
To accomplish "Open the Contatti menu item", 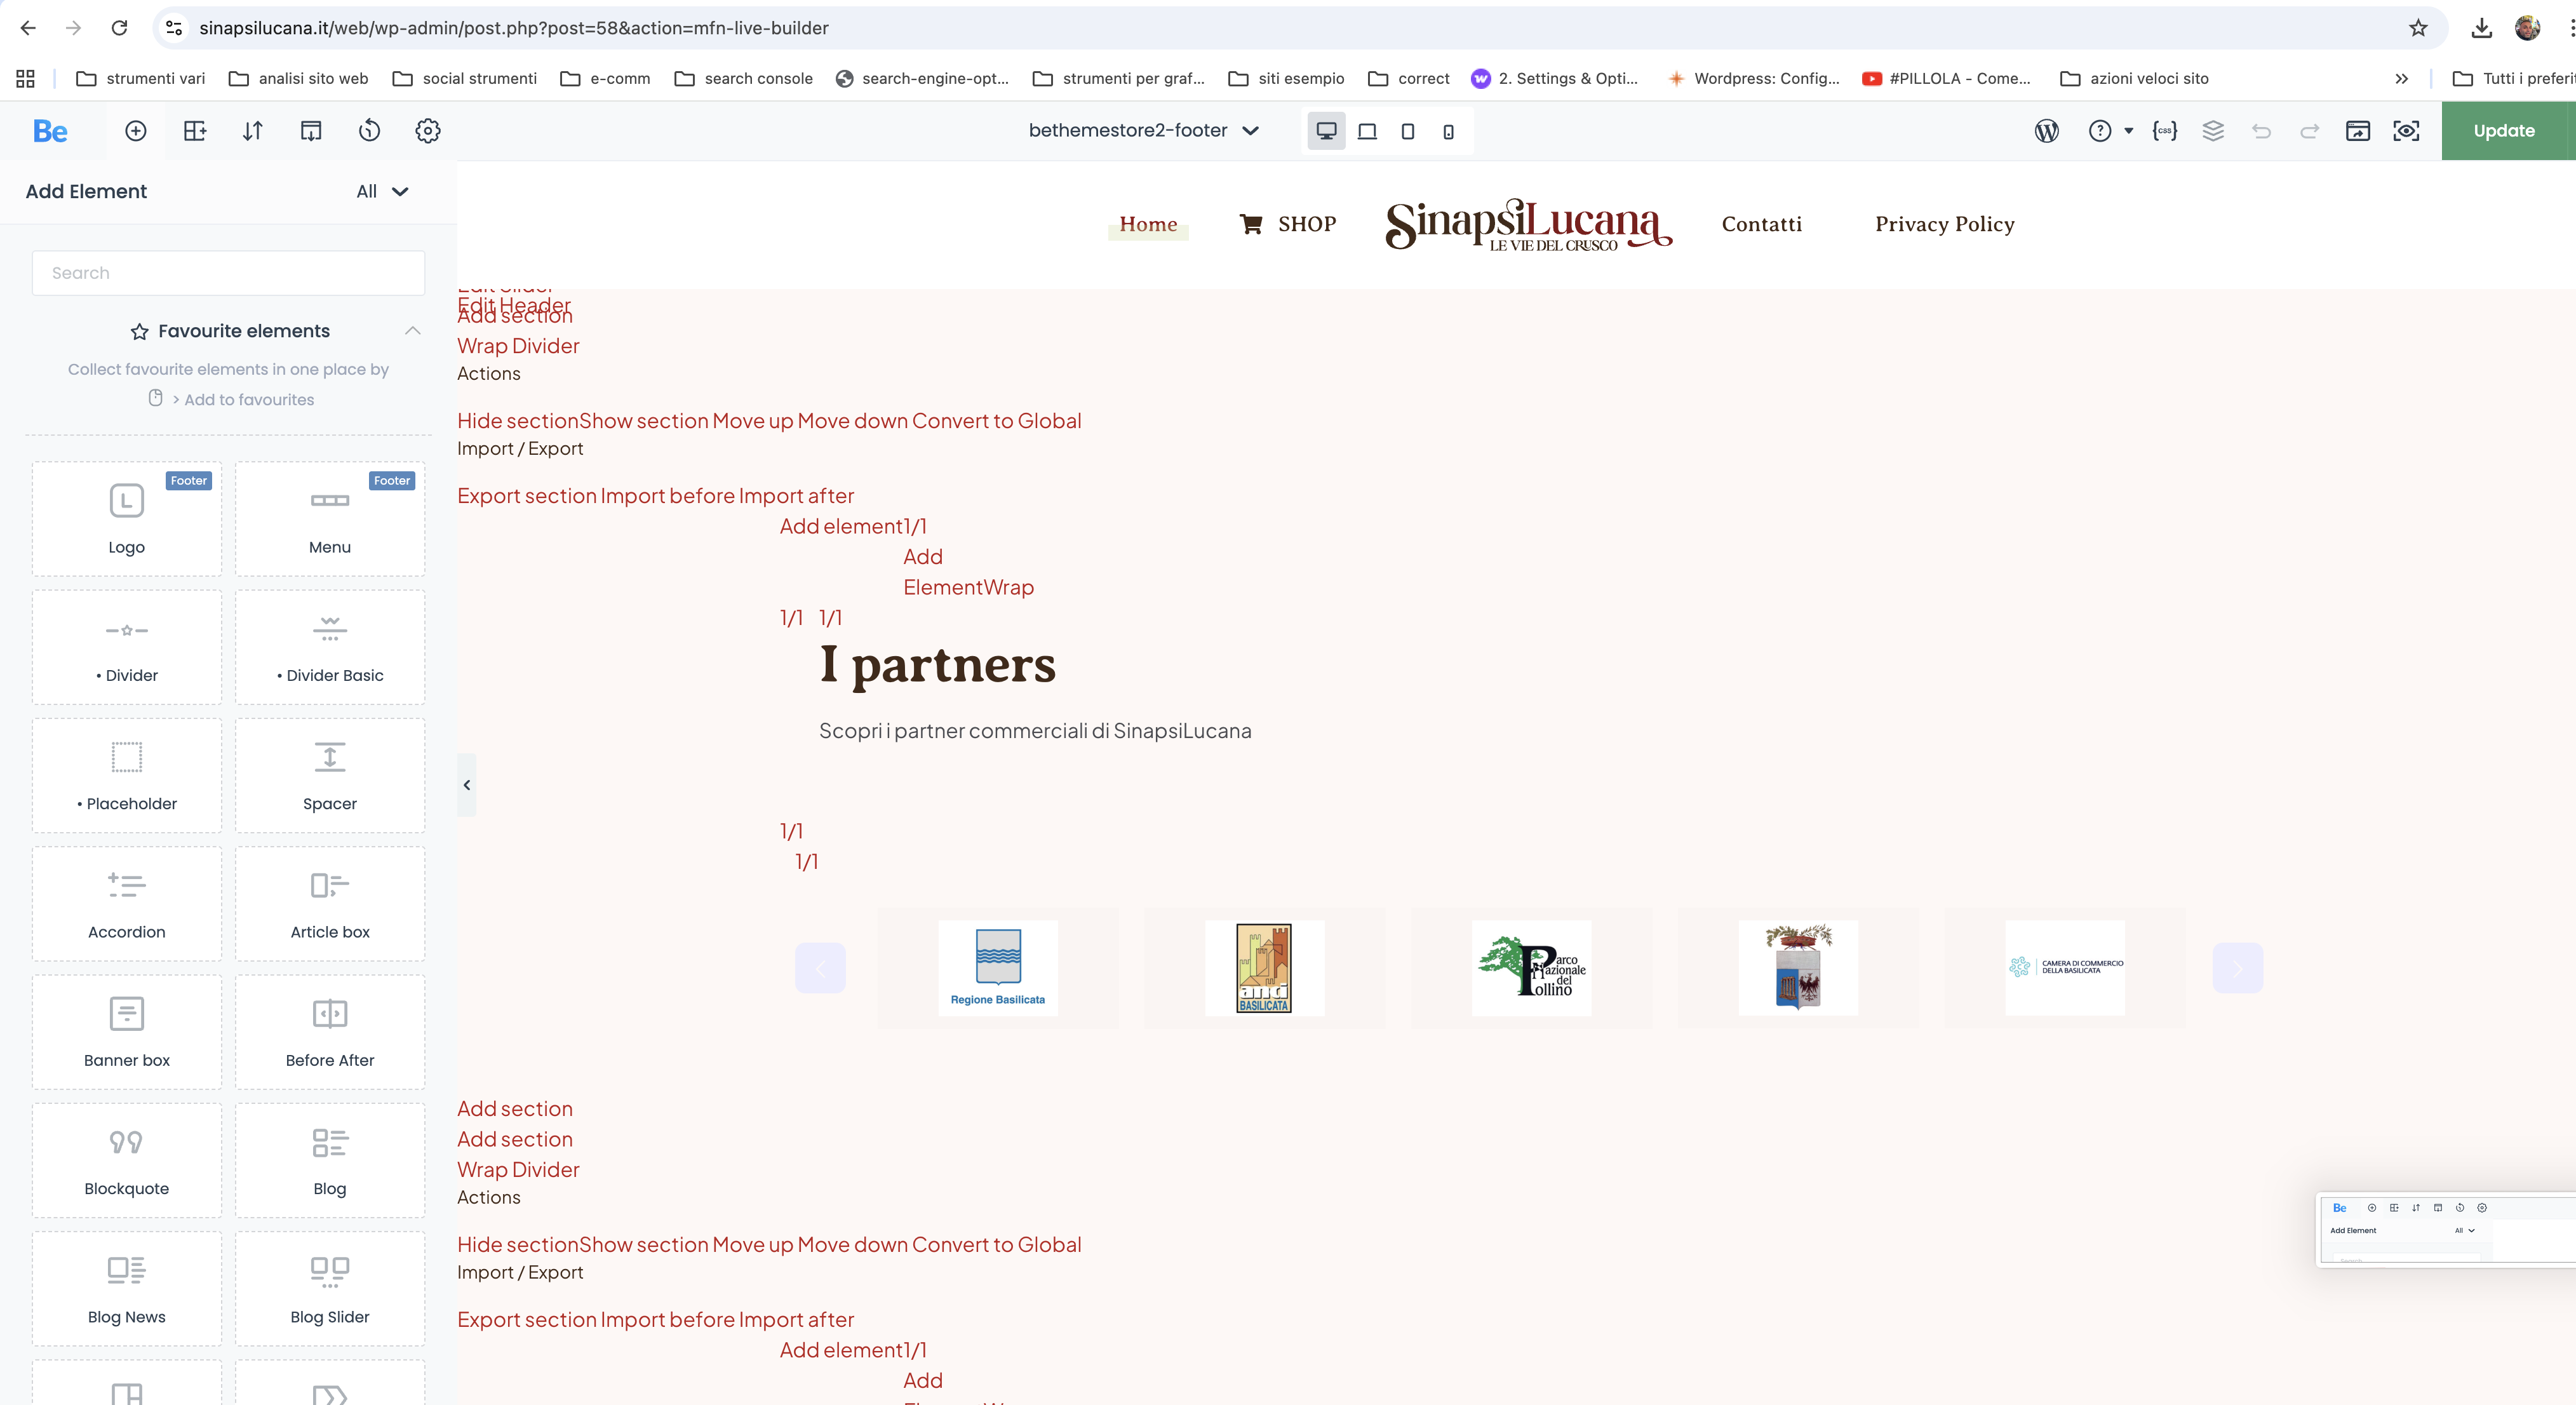I will (x=1761, y=224).
